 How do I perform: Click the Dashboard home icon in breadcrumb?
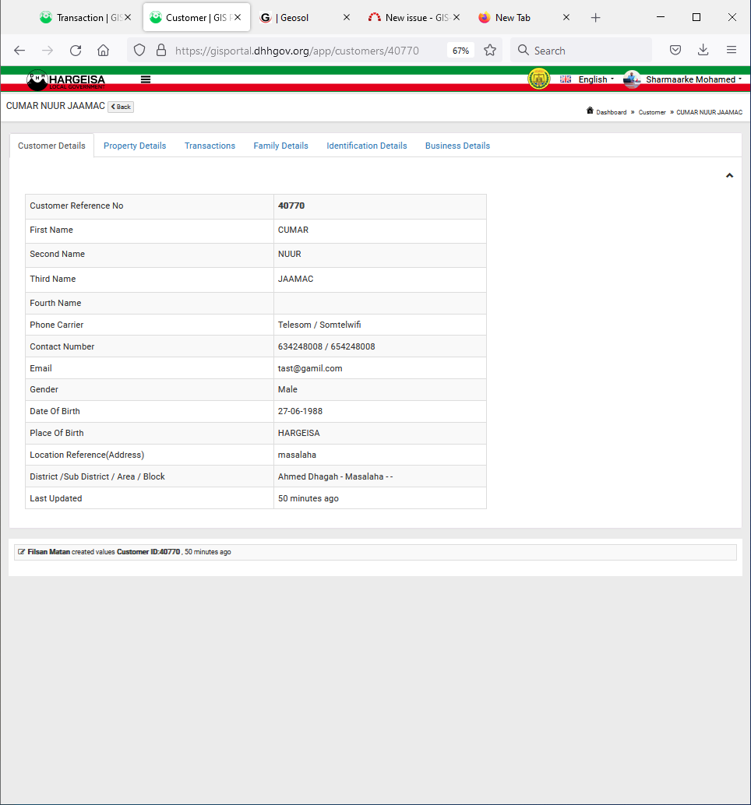click(591, 111)
